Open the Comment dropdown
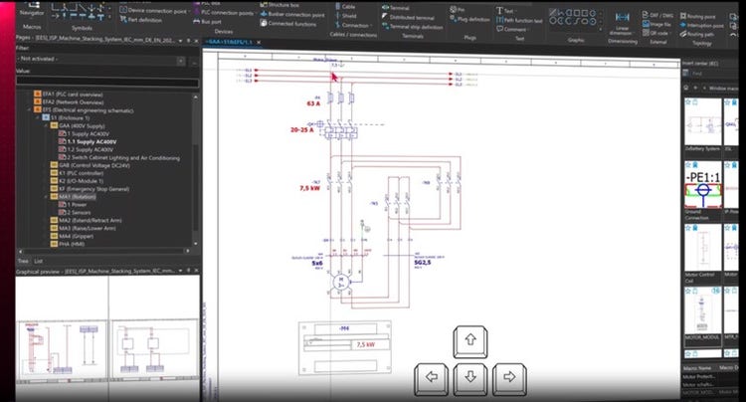746x402 pixels. tap(528, 29)
